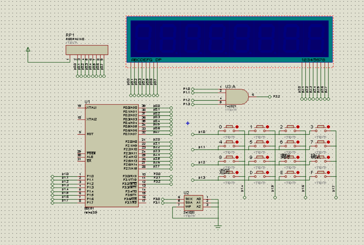Viewport: 364px width, 245px height.
Task: Click the p1.7 column terminal below keypad
Action: click(x=336, y=198)
